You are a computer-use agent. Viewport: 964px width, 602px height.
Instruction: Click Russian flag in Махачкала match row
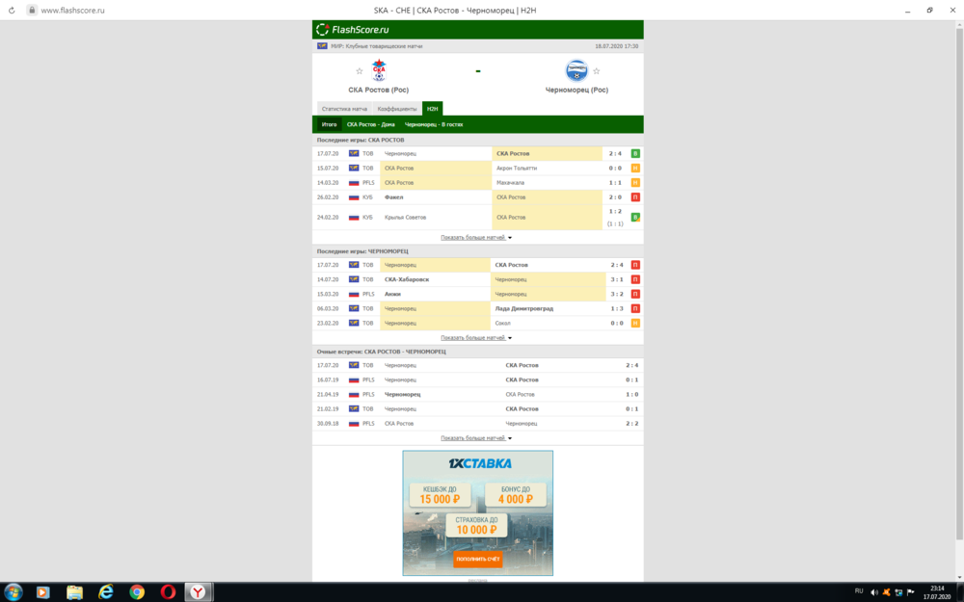354,183
